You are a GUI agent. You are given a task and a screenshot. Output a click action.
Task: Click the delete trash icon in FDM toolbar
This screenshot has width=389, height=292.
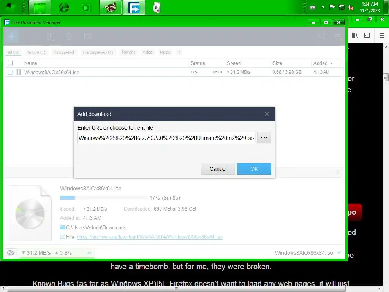(69, 36)
